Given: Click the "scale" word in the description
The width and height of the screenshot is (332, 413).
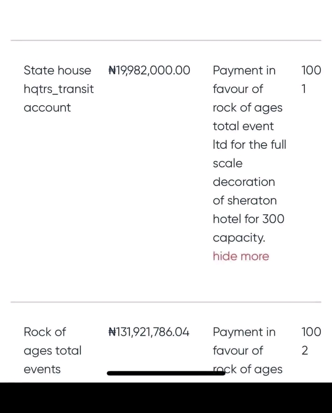Looking at the screenshot, I should click(227, 164).
